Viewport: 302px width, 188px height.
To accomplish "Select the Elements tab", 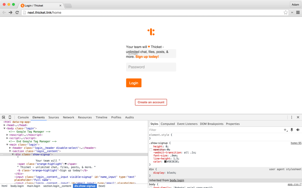I will pyautogui.click(x=39, y=117).
